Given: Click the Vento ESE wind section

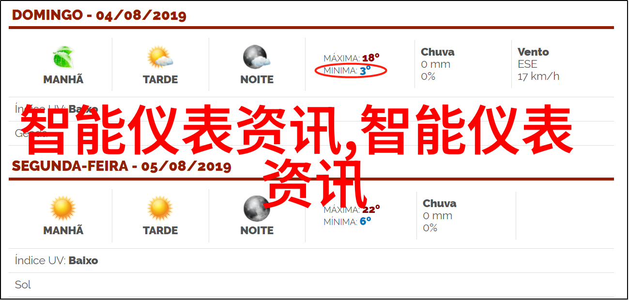Looking at the screenshot, I should (x=538, y=64).
